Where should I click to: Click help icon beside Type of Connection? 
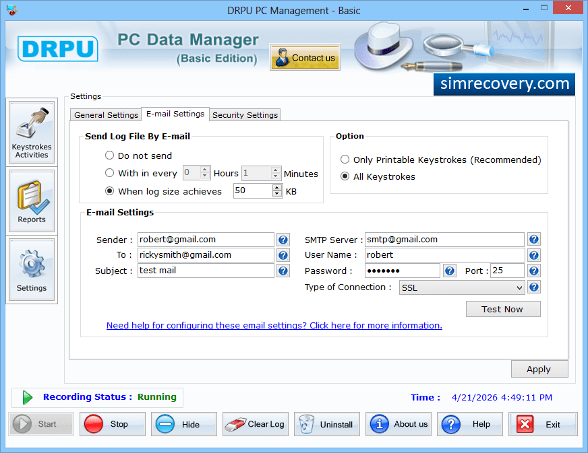coord(534,287)
